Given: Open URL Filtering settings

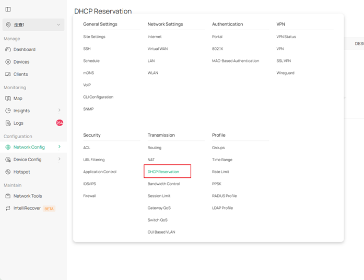Looking at the screenshot, I should click(94, 160).
